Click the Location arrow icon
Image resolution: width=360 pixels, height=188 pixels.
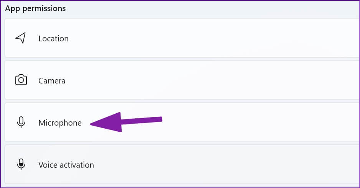tap(21, 38)
